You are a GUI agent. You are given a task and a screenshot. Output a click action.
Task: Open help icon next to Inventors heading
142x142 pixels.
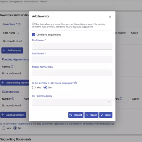pyautogui.click(x=19, y=24)
